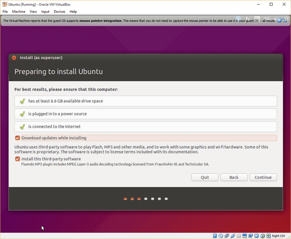This screenshot has width=291, height=239.
Task: Click the mouse integration status icon
Action: pyautogui.click(x=262, y=236)
